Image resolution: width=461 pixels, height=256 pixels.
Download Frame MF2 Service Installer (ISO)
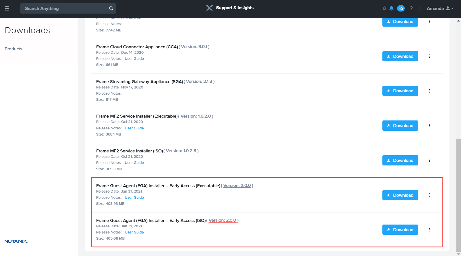400,160
